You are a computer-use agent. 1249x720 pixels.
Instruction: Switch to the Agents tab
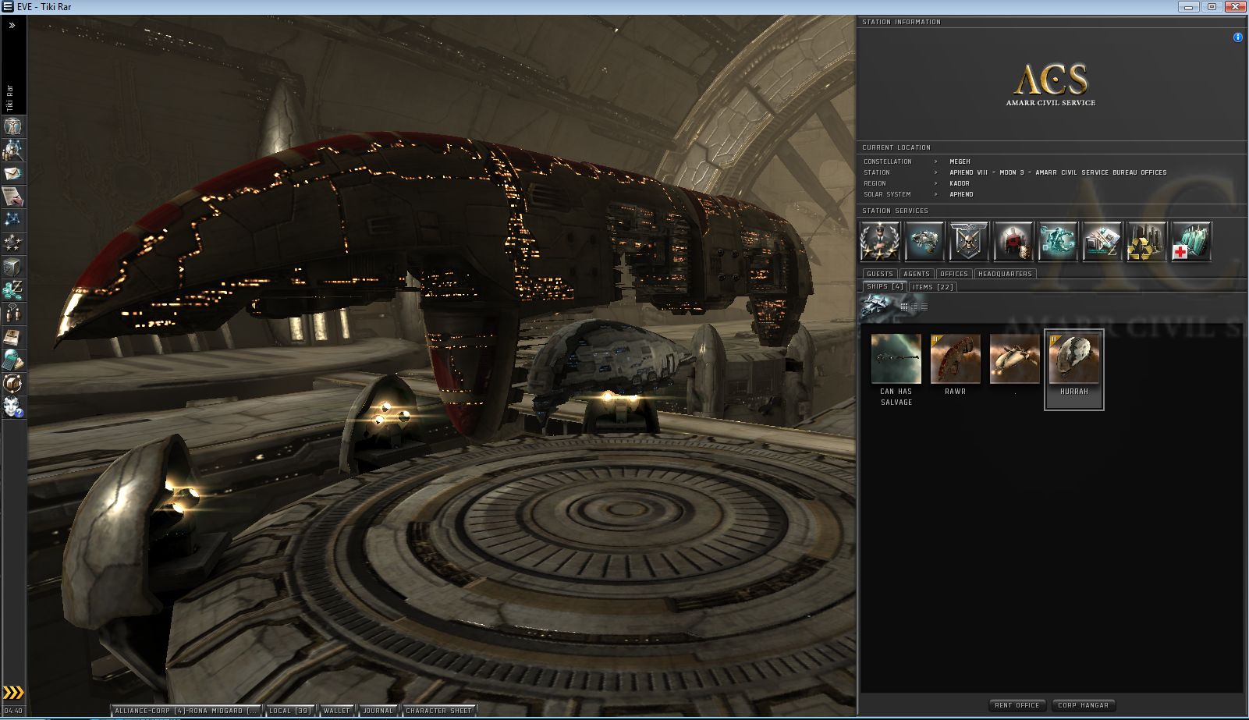(x=917, y=274)
